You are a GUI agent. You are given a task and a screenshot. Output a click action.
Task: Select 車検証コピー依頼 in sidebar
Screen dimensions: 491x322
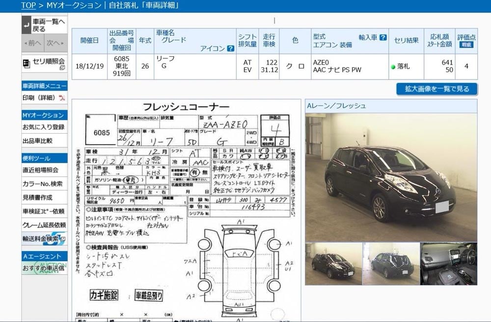click(45, 211)
